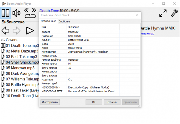Screen dimensions: 180x124
Task: Expand player to fullscreen with the arrows icon
Action: point(163,13)
